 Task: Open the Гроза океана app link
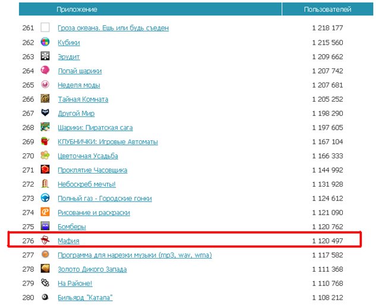113,28
